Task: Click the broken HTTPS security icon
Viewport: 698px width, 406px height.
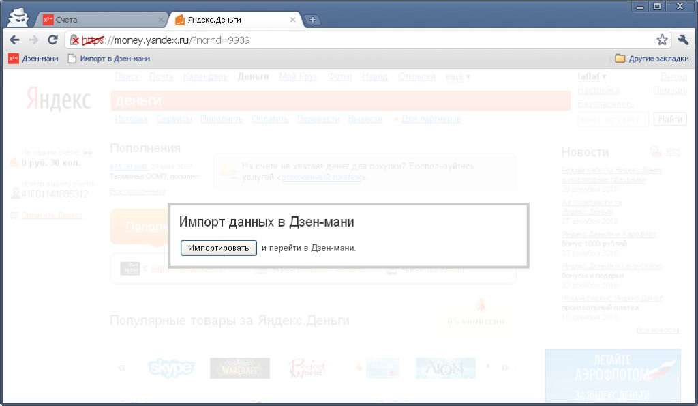Action: tap(74, 40)
